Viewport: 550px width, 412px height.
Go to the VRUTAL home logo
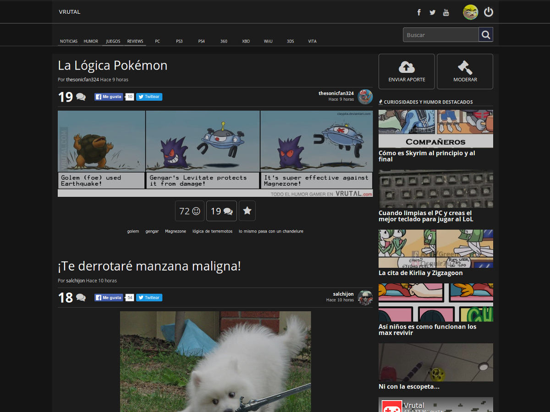click(70, 12)
